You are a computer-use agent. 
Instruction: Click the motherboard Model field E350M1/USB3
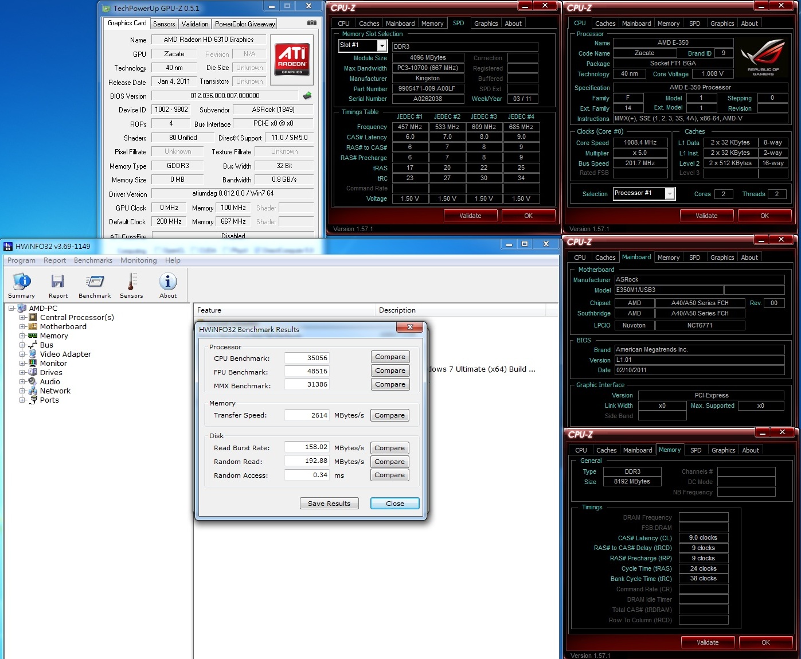click(669, 290)
